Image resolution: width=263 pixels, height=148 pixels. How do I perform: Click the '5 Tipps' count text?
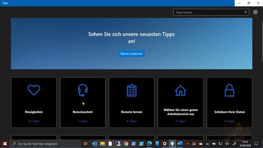coord(180,121)
